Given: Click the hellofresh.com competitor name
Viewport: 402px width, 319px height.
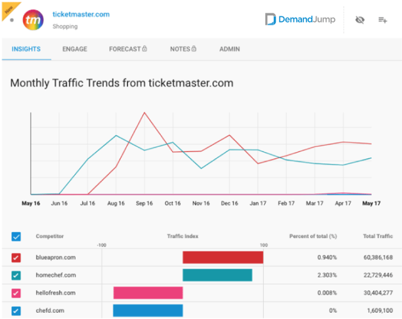Looking at the screenshot, I should coord(56,293).
